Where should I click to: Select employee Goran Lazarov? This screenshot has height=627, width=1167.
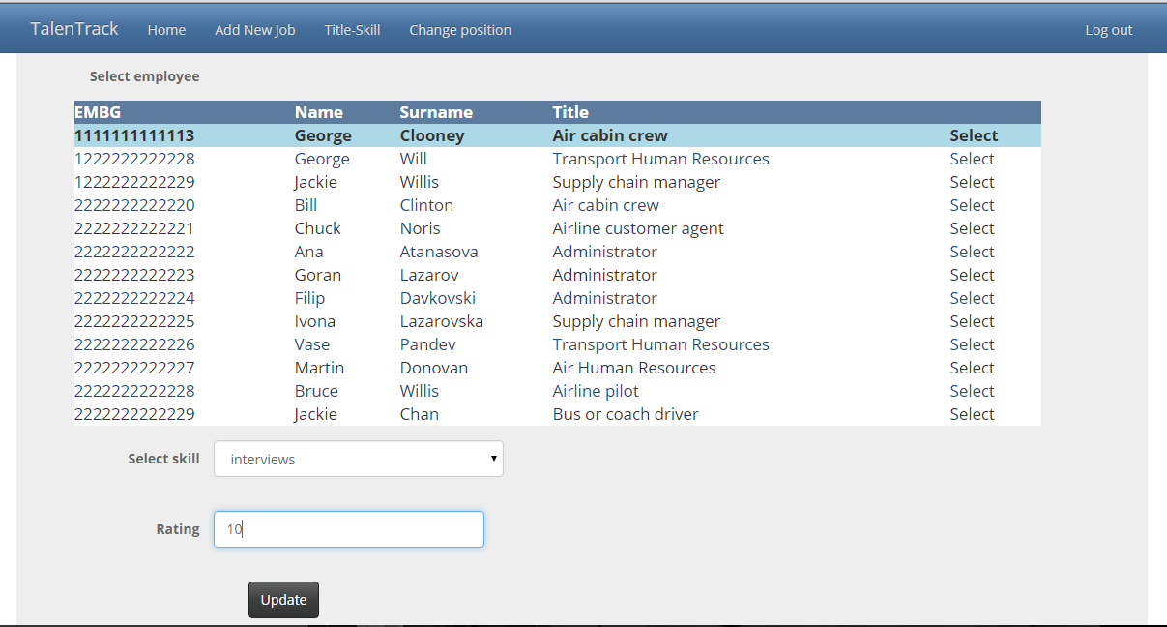click(x=972, y=275)
